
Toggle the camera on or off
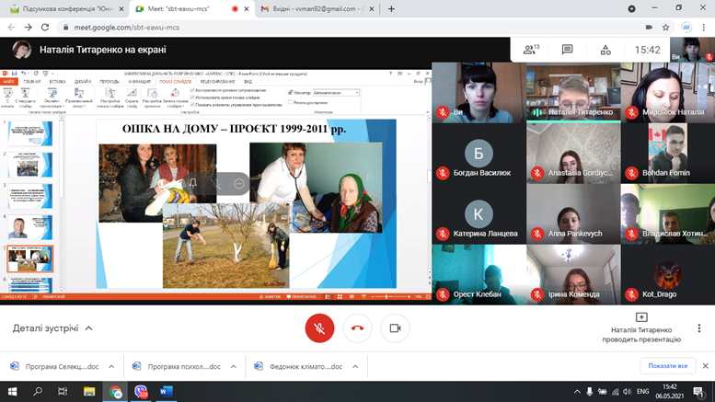(x=395, y=327)
